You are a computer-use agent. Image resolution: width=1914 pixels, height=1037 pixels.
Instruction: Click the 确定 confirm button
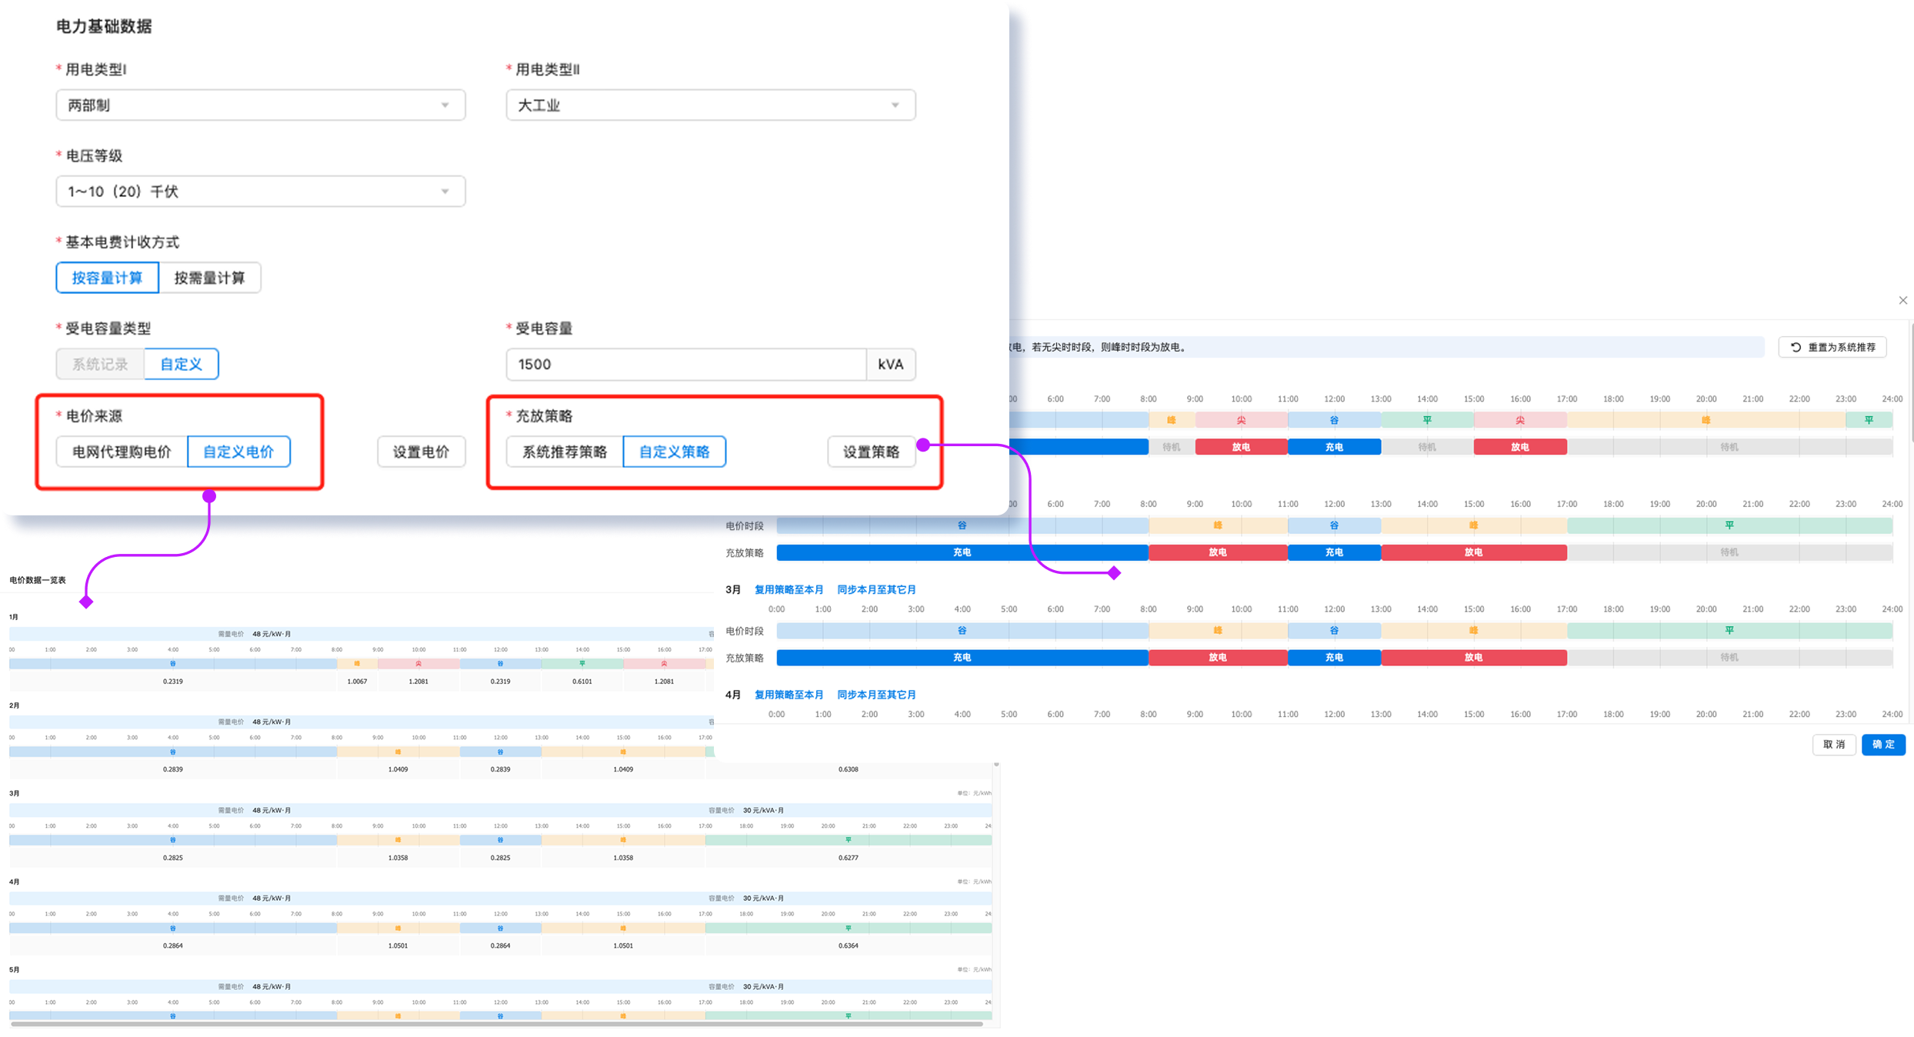[1882, 744]
